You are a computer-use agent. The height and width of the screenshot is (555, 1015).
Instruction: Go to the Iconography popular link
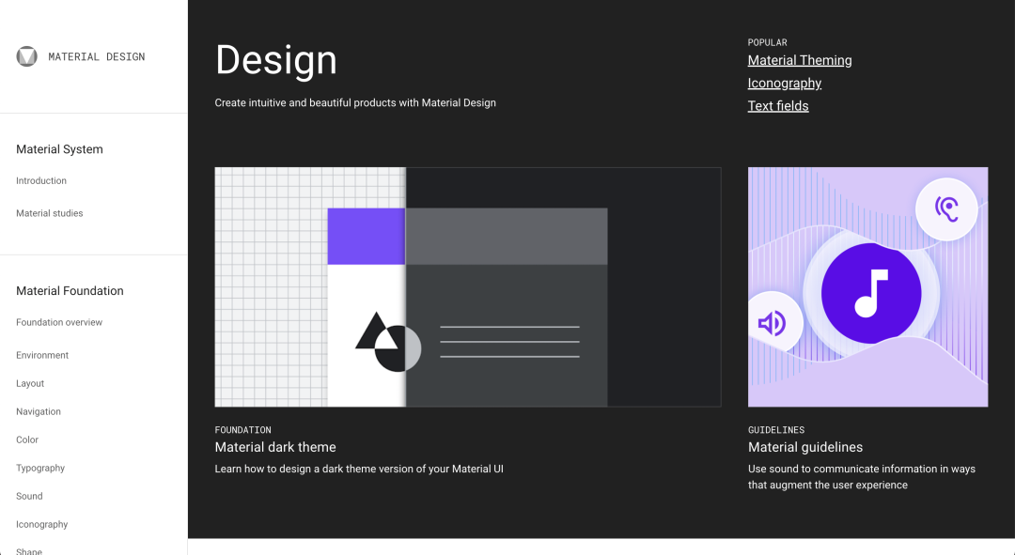pyautogui.click(x=785, y=84)
